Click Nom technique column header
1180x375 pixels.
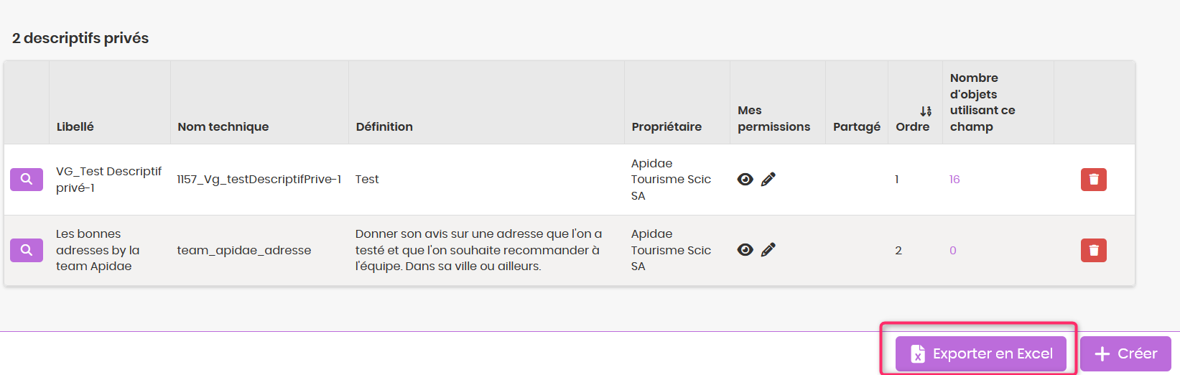pyautogui.click(x=223, y=126)
